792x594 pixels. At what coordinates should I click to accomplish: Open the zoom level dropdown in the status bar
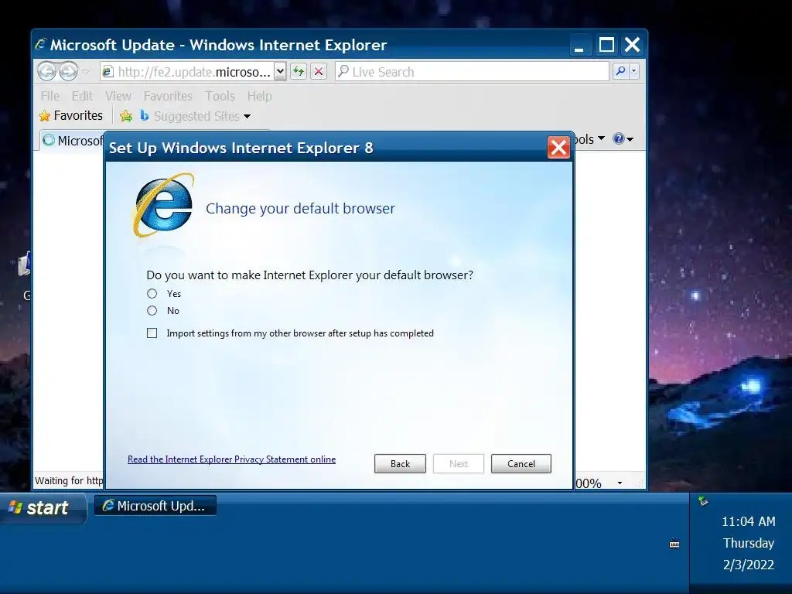tap(620, 483)
